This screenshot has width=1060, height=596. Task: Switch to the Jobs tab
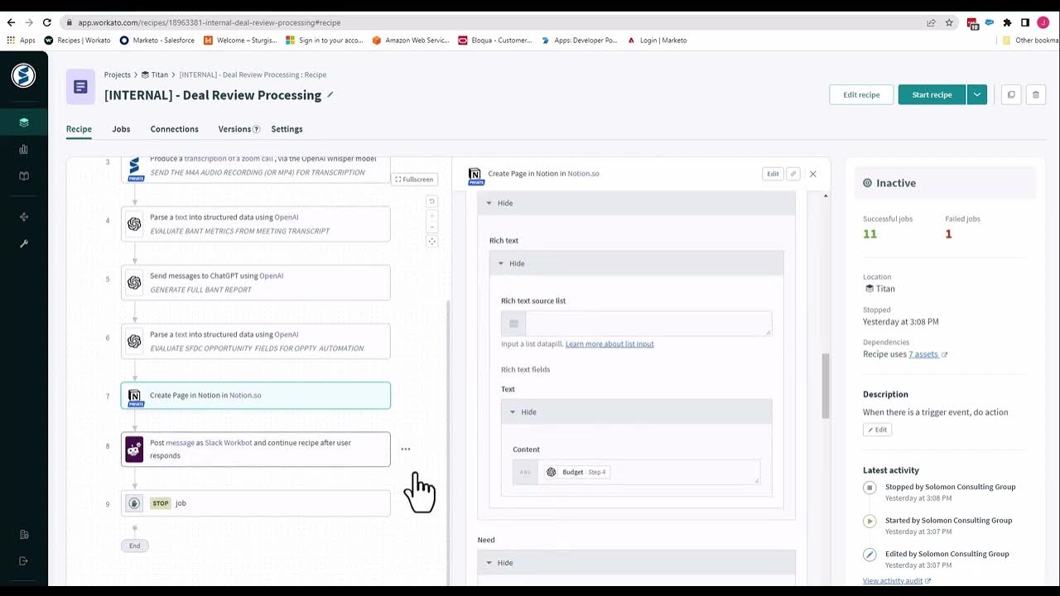click(x=121, y=129)
